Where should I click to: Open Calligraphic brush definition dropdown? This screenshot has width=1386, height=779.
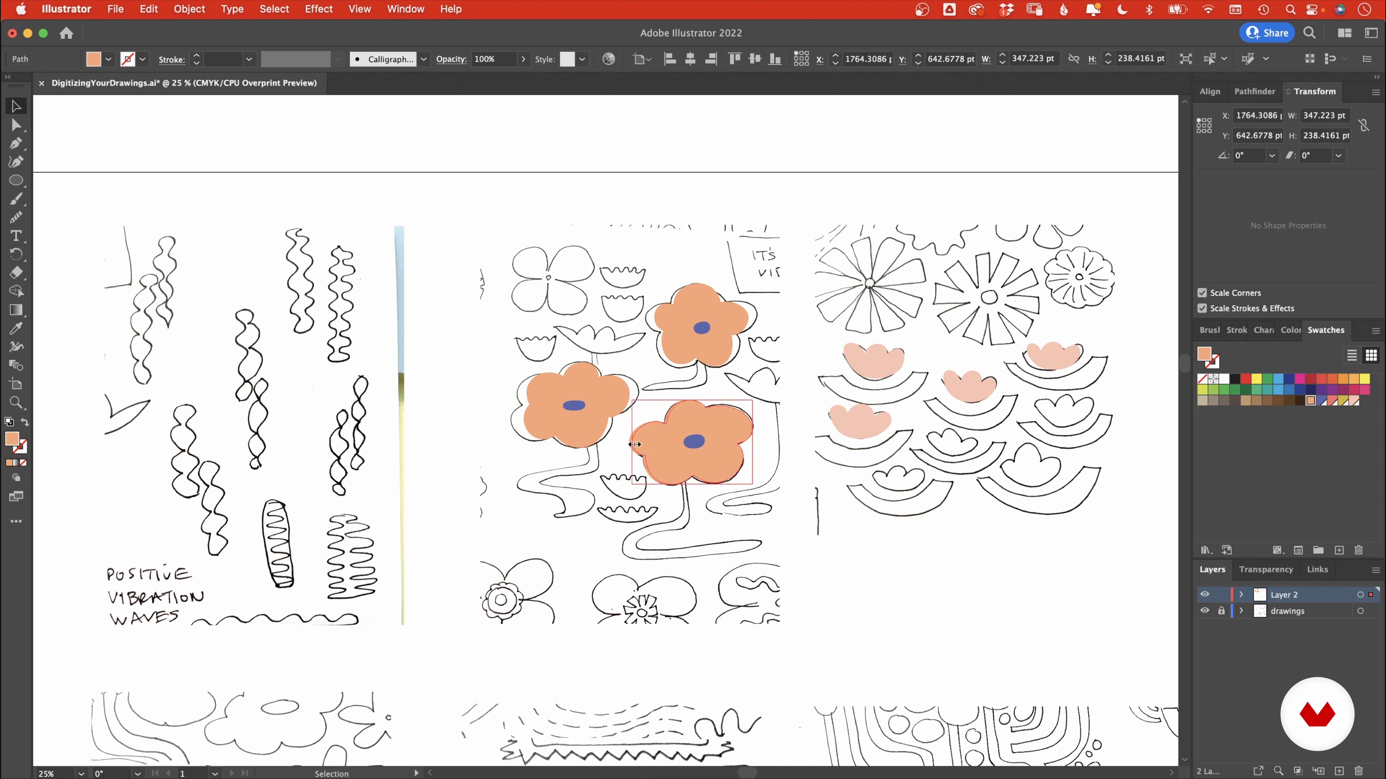click(424, 59)
